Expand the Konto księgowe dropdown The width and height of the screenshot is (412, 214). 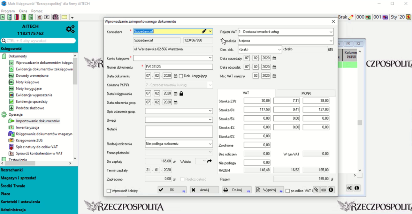210,58
